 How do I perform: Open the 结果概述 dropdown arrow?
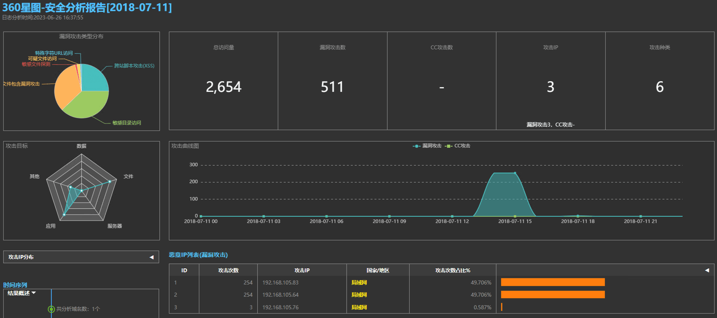pos(34,293)
